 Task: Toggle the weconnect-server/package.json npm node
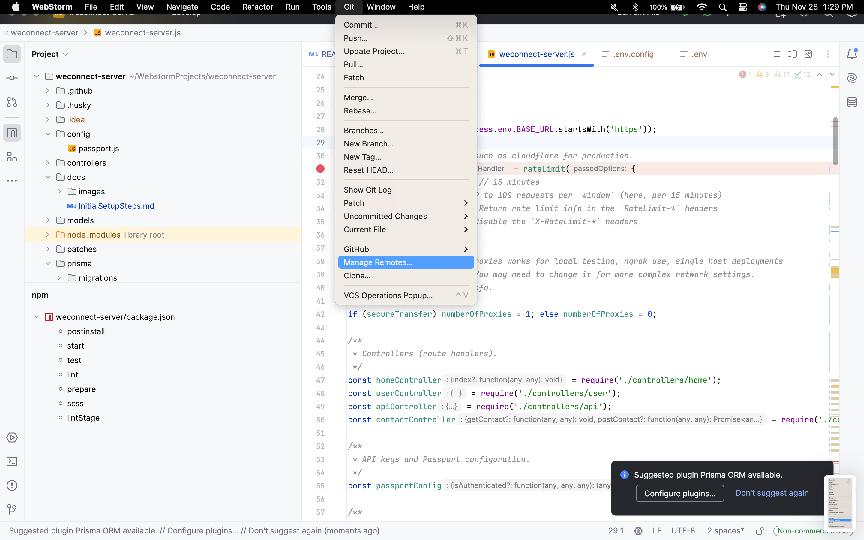(36, 317)
